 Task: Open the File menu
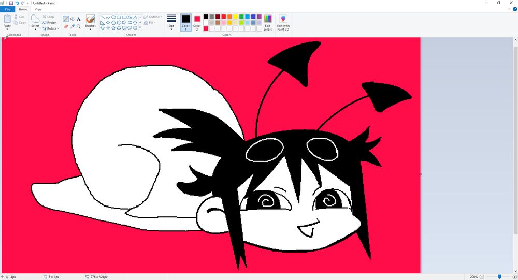(x=7, y=9)
